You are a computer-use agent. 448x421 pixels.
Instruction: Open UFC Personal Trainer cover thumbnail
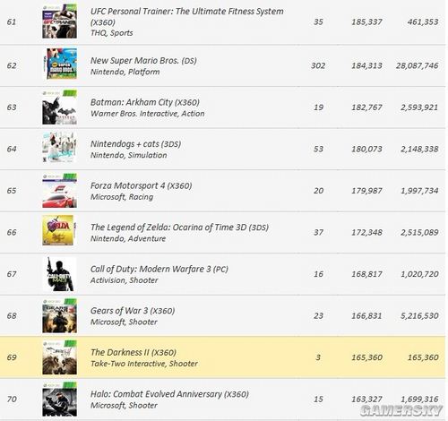(59, 21)
